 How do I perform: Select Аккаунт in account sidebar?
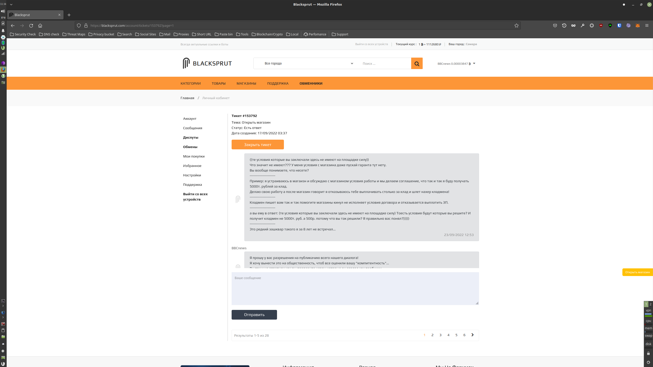(x=190, y=119)
